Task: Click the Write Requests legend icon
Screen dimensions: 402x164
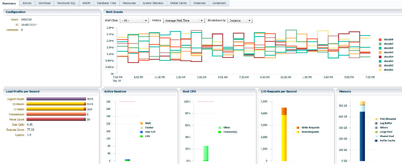Action: pyautogui.click(x=298, y=127)
